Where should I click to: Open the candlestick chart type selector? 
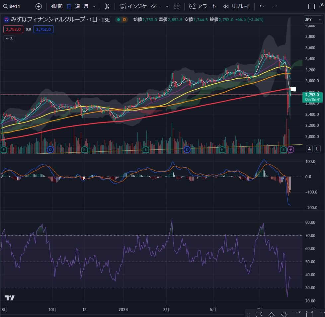107,6
